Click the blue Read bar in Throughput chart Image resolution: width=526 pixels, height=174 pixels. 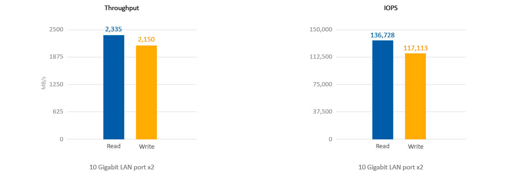[114, 87]
